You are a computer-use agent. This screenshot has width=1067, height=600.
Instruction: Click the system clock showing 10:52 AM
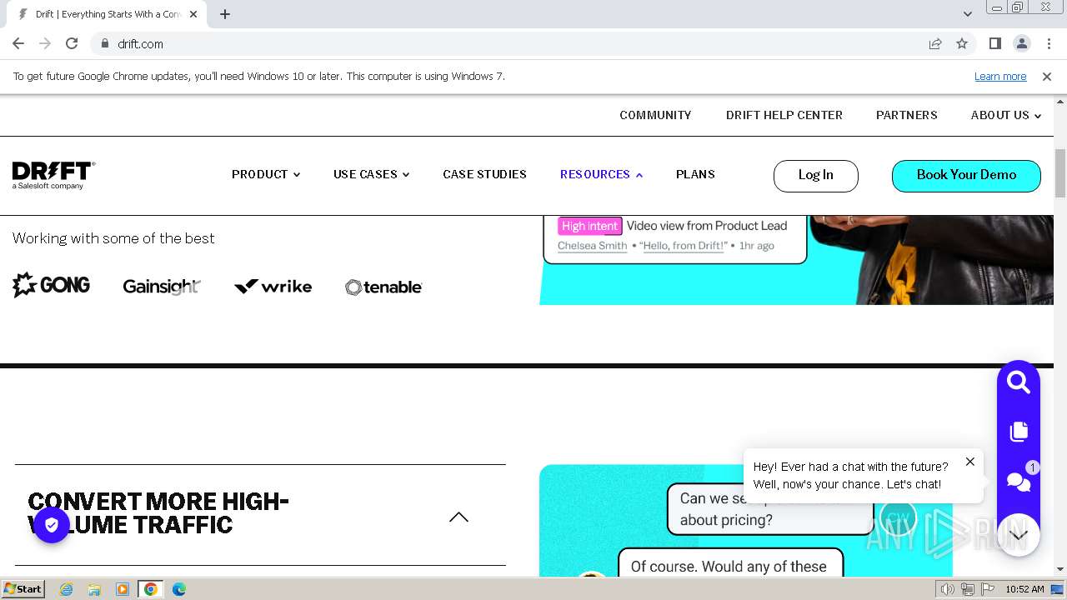1024,589
